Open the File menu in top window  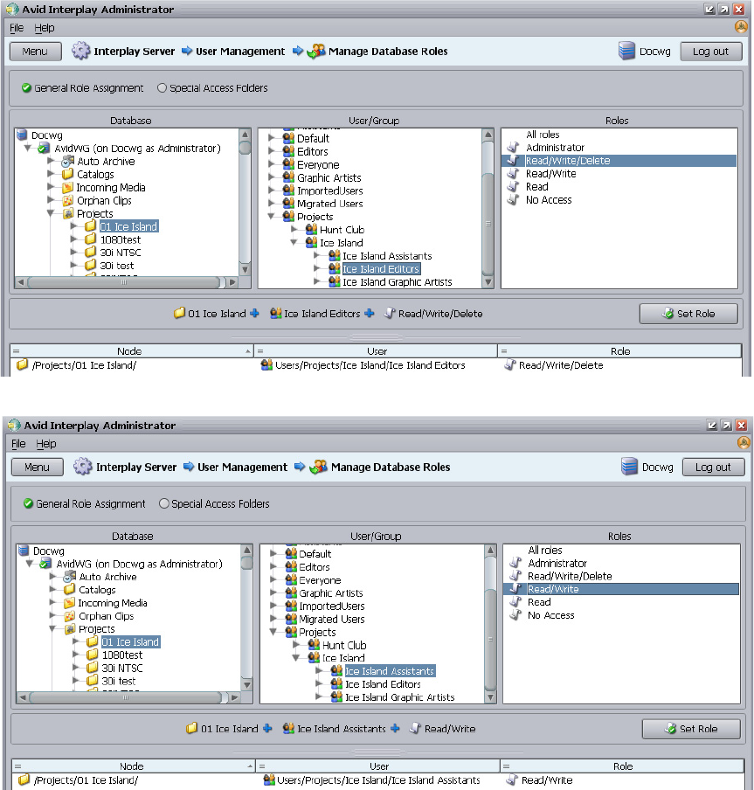17,28
